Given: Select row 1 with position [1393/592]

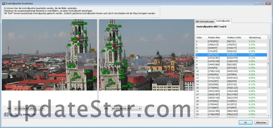Looking at the screenshot, I should click(x=231, y=41).
